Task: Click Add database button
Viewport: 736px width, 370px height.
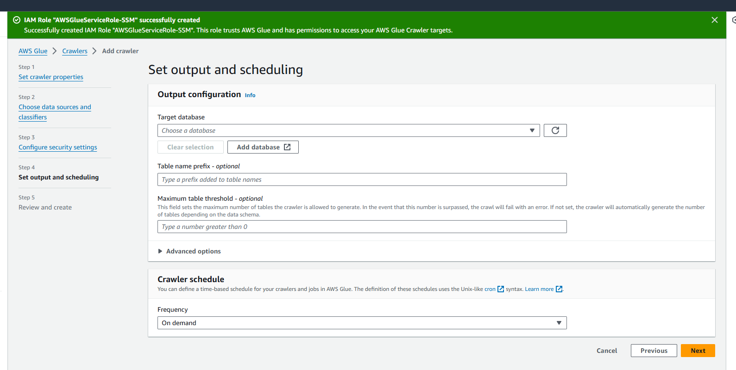Action: pos(263,147)
